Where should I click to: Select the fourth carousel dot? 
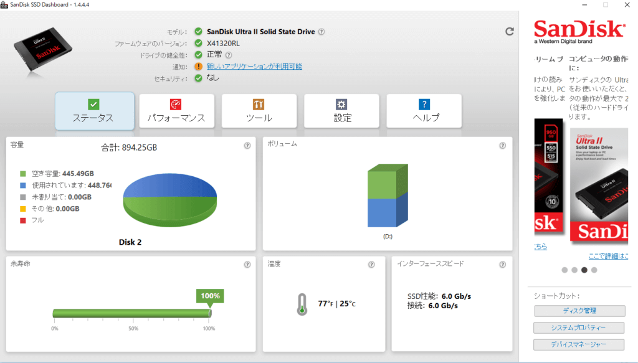point(594,270)
